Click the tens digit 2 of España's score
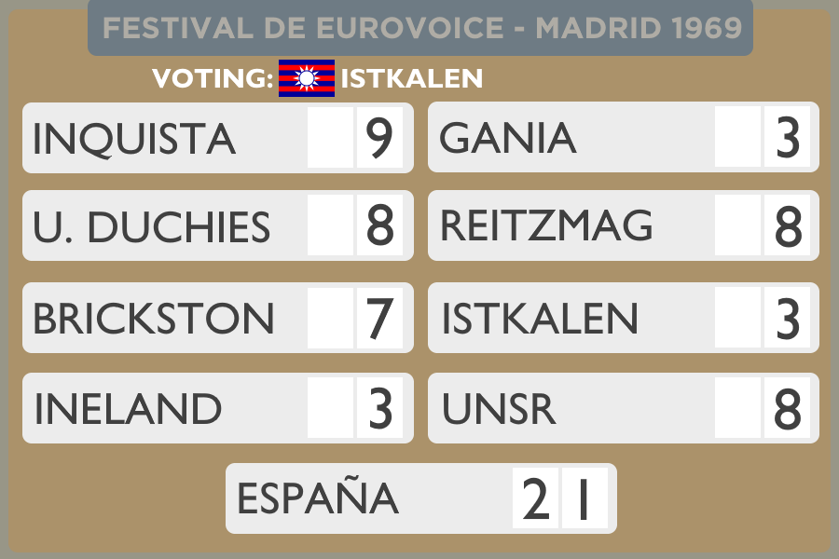This screenshot has height=559, width=839. point(535,499)
